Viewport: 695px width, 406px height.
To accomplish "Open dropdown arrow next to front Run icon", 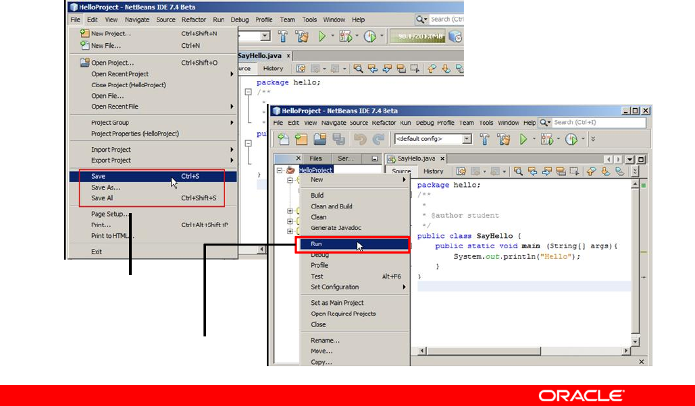I will 534,139.
